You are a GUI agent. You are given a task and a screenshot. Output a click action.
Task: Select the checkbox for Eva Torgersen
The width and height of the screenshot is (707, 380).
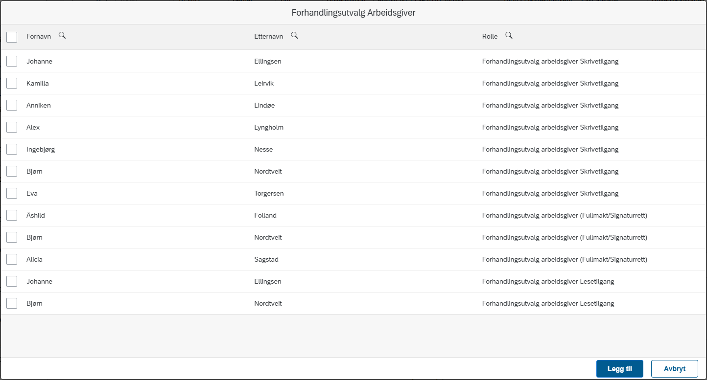(x=12, y=193)
